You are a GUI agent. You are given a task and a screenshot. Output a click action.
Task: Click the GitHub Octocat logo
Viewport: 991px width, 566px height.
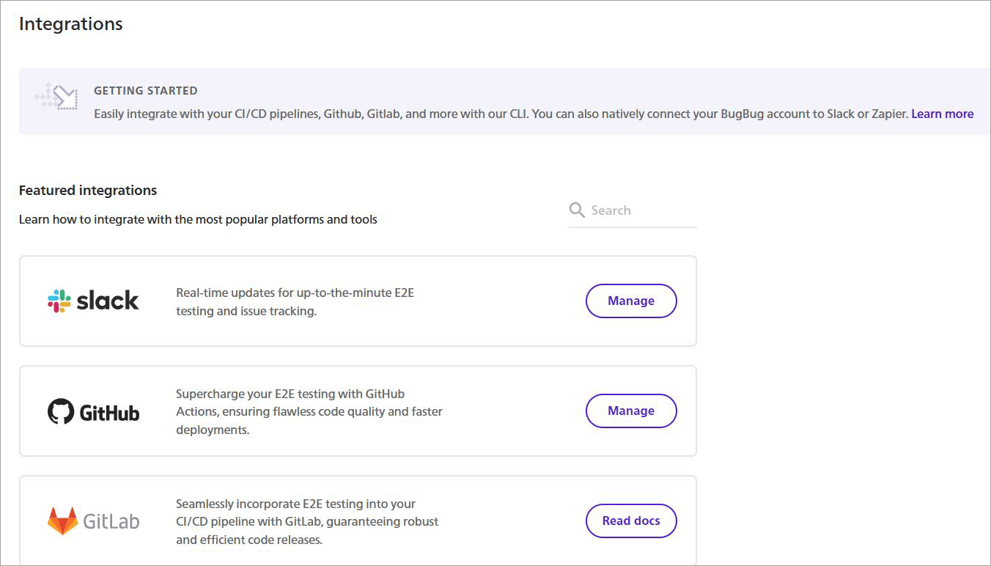[61, 411]
